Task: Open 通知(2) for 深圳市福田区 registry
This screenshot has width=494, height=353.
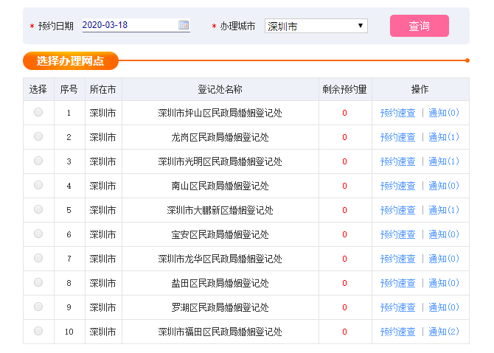Action: (x=444, y=332)
